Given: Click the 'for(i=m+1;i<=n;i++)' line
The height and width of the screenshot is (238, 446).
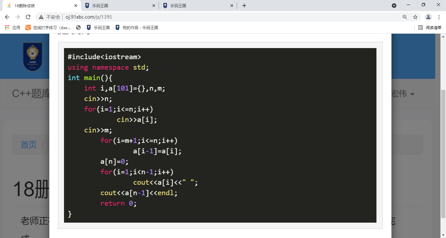Looking at the screenshot, I should tap(139, 141).
